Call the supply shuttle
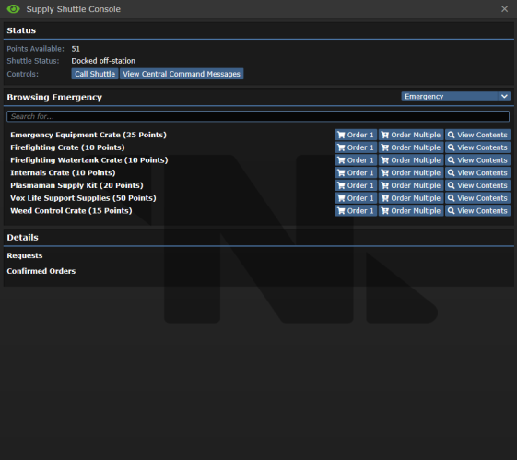Viewport: 517px width, 460px height. tap(95, 74)
